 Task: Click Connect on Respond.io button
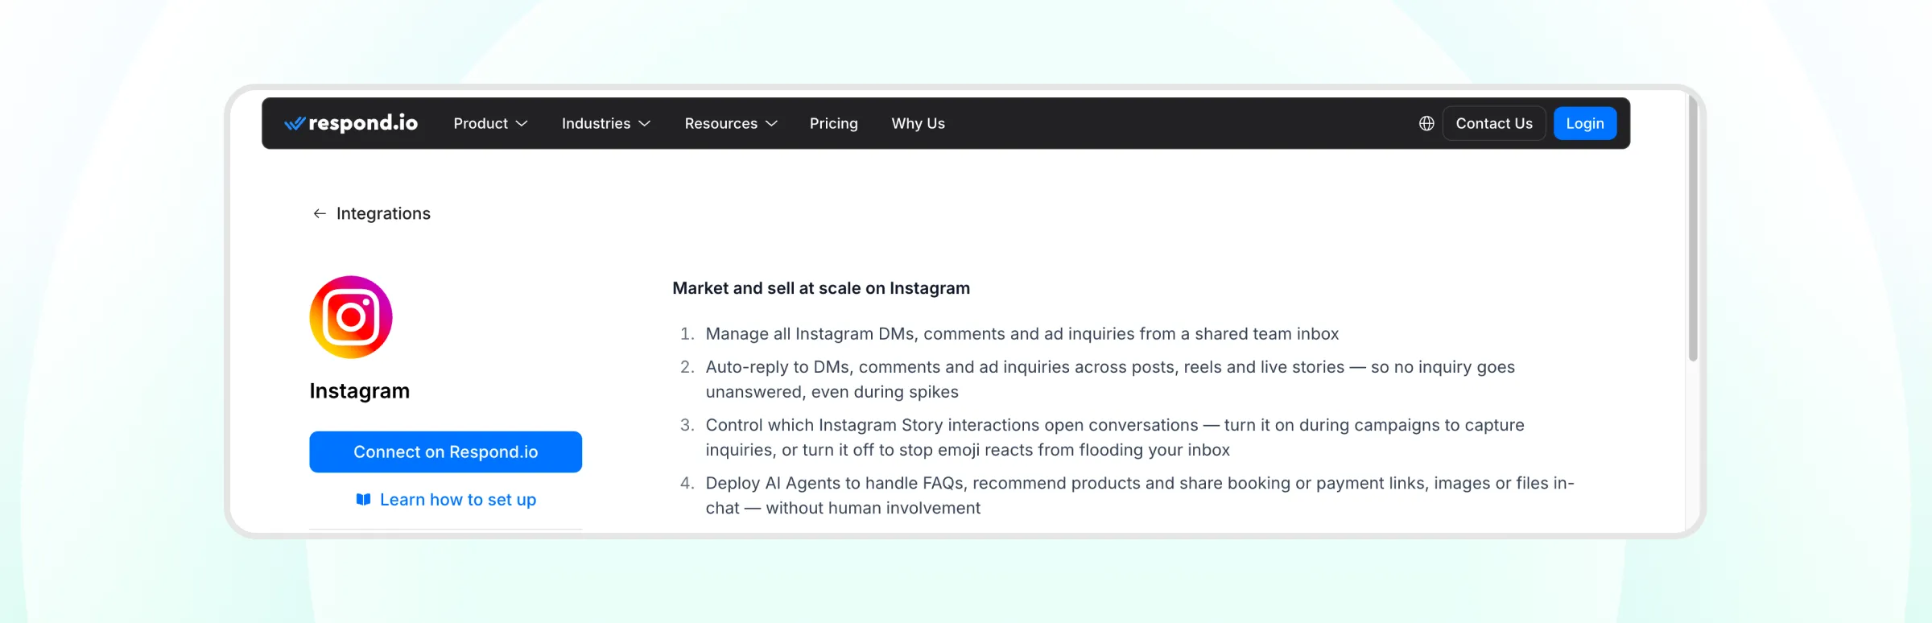tap(445, 452)
